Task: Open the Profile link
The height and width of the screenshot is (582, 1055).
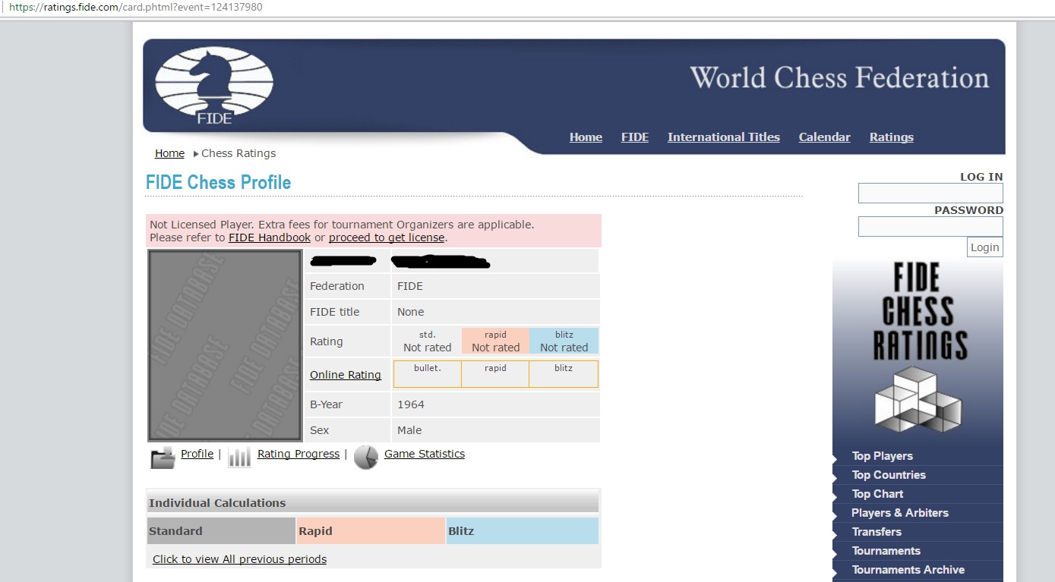Action: (x=197, y=454)
